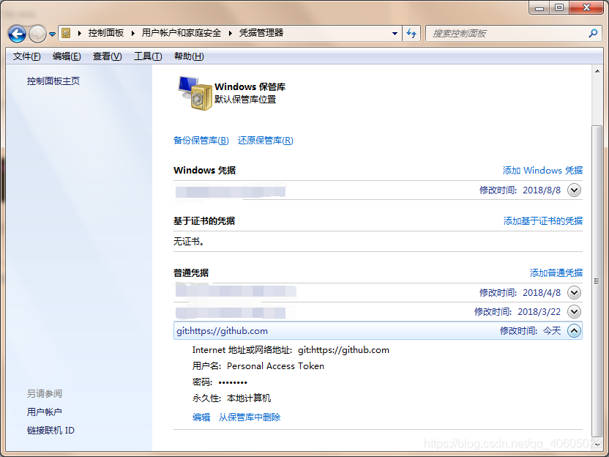Screen dimensions: 609x457
Task: Maximize the Credential Manager window
Action: pos(559,8)
